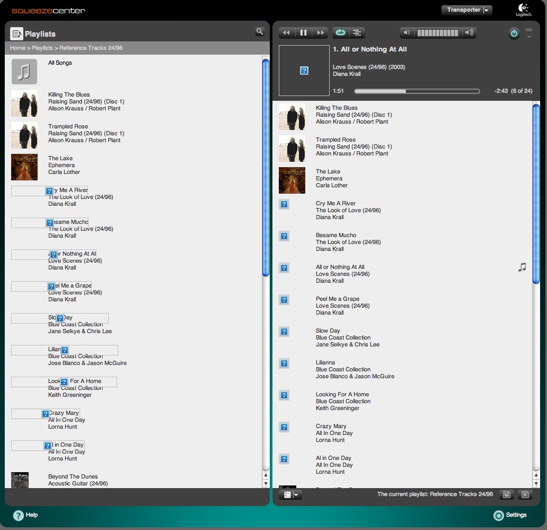This screenshot has height=530, width=547.
Task: Click the volume up speaker icon
Action: tap(469, 33)
